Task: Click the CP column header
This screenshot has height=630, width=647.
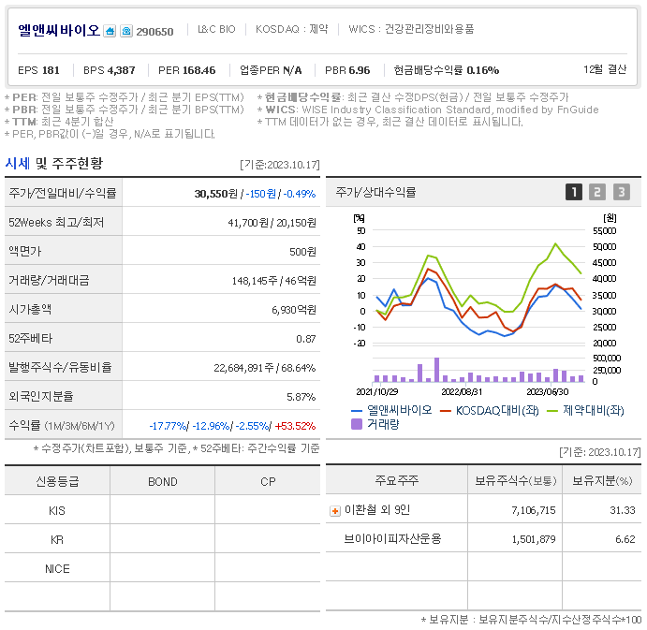Action: click(x=268, y=481)
